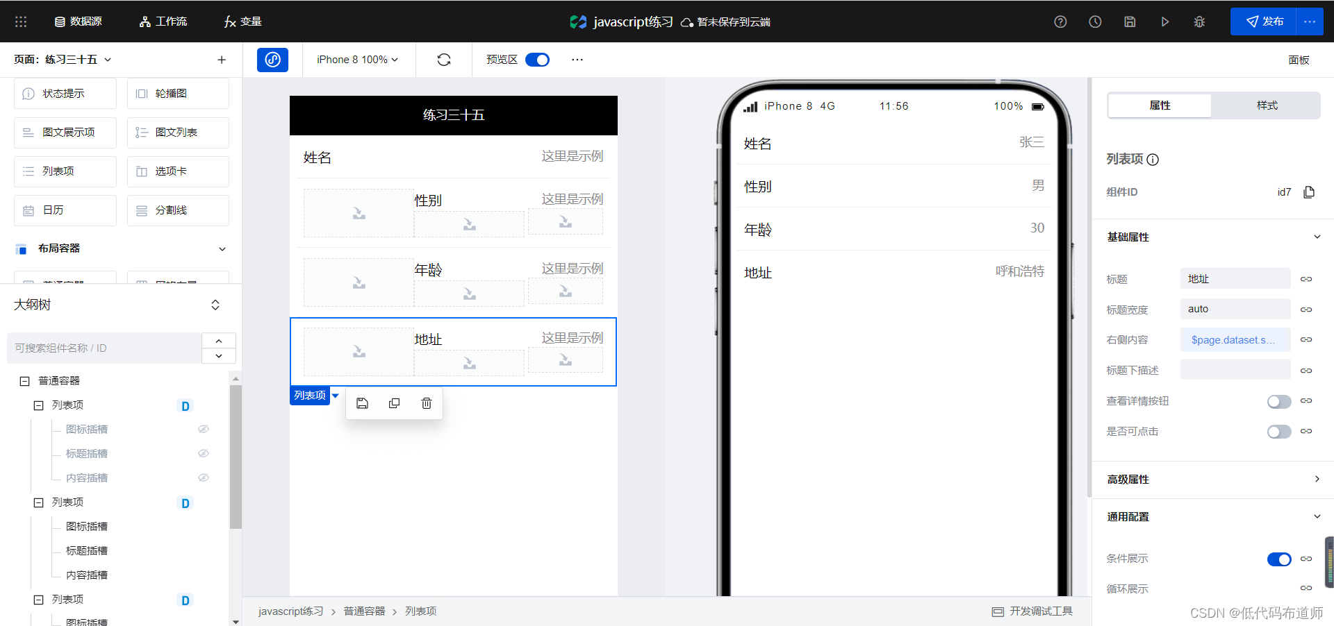Image resolution: width=1334 pixels, height=626 pixels.
Task: Select the 状态提示 component
Action: pos(65,93)
